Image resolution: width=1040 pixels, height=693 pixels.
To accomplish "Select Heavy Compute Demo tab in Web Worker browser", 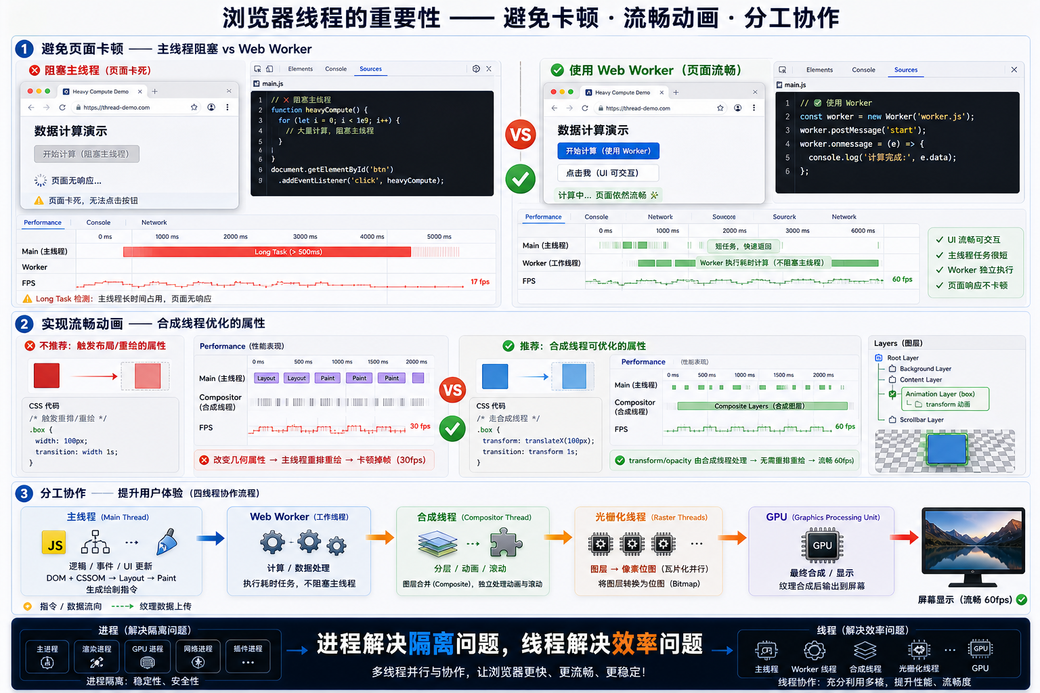I will [623, 93].
